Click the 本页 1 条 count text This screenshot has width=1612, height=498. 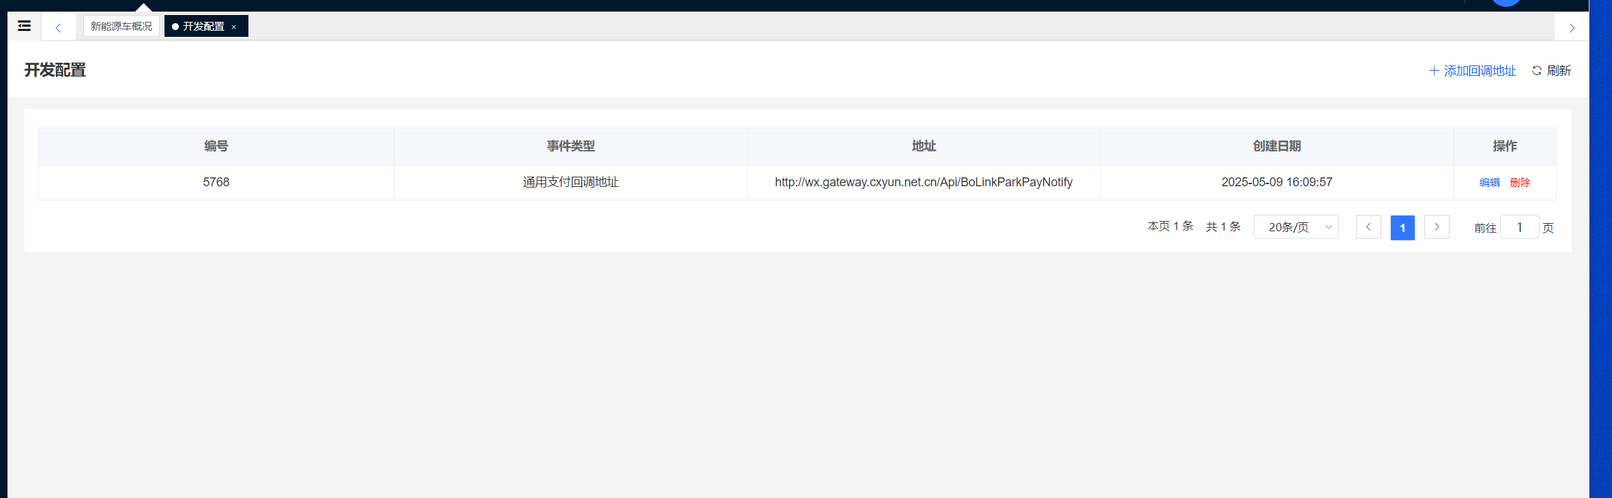click(1170, 226)
